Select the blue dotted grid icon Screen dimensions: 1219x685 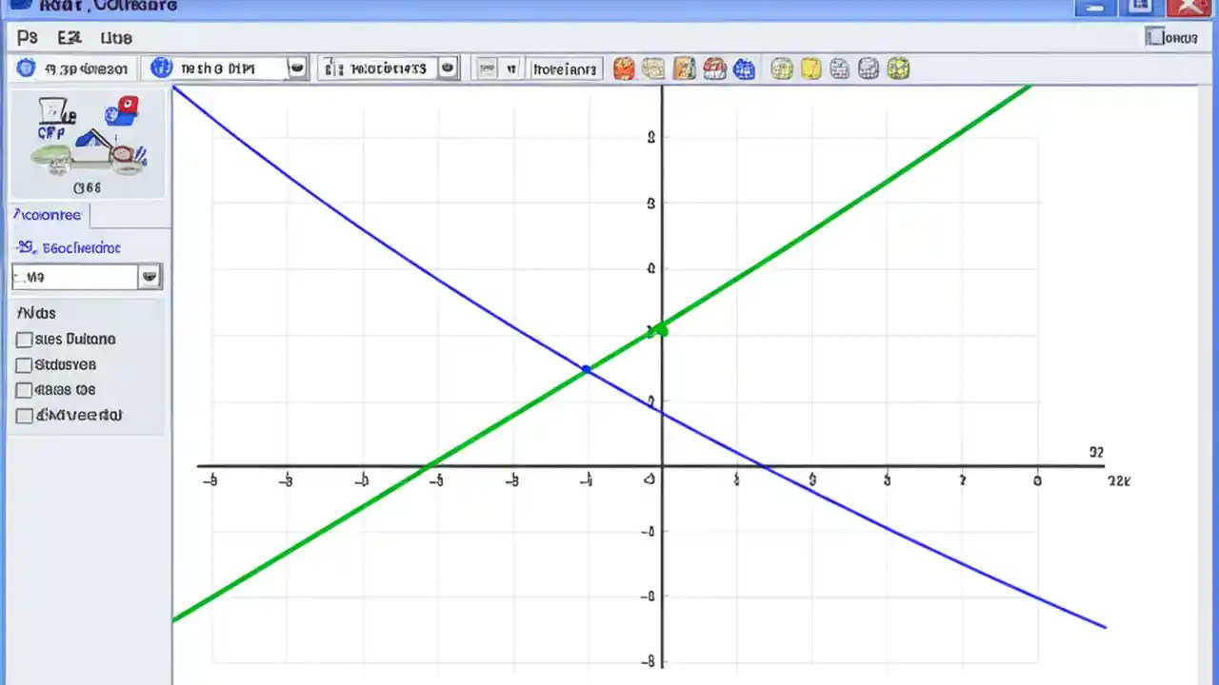pos(744,68)
